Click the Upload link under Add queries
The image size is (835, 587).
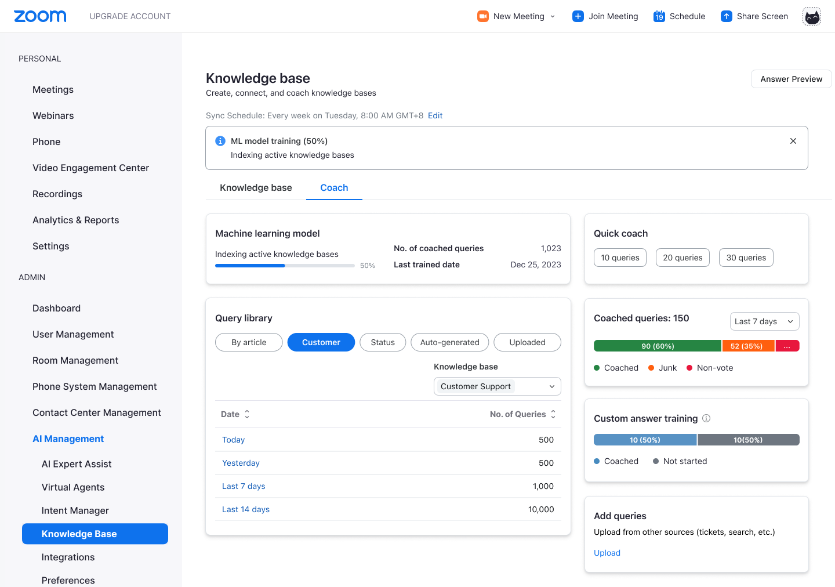607,553
